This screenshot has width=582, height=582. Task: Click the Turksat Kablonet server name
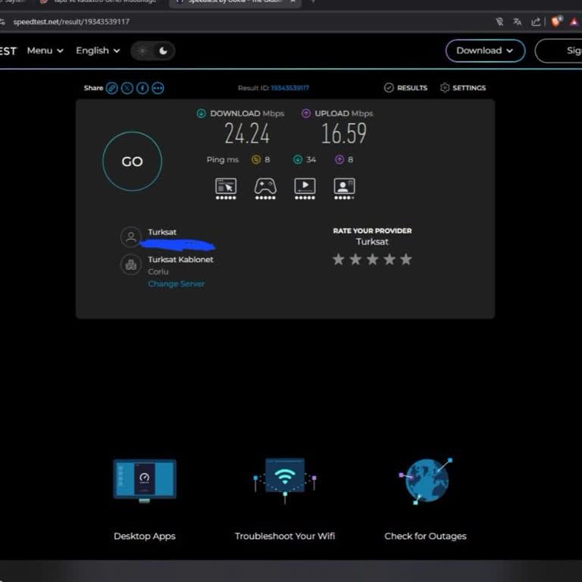[181, 259]
